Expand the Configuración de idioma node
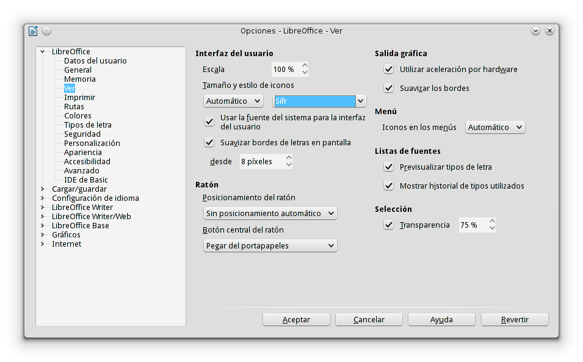This screenshot has height=362, width=583. click(43, 198)
